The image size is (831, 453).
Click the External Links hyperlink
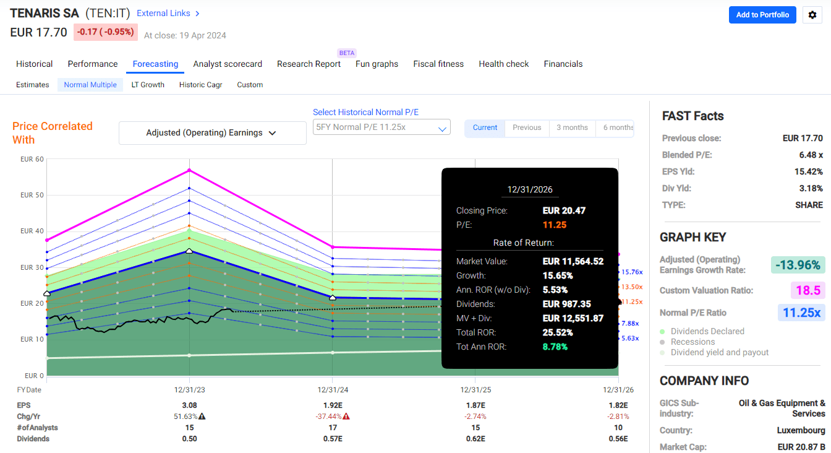pos(162,13)
